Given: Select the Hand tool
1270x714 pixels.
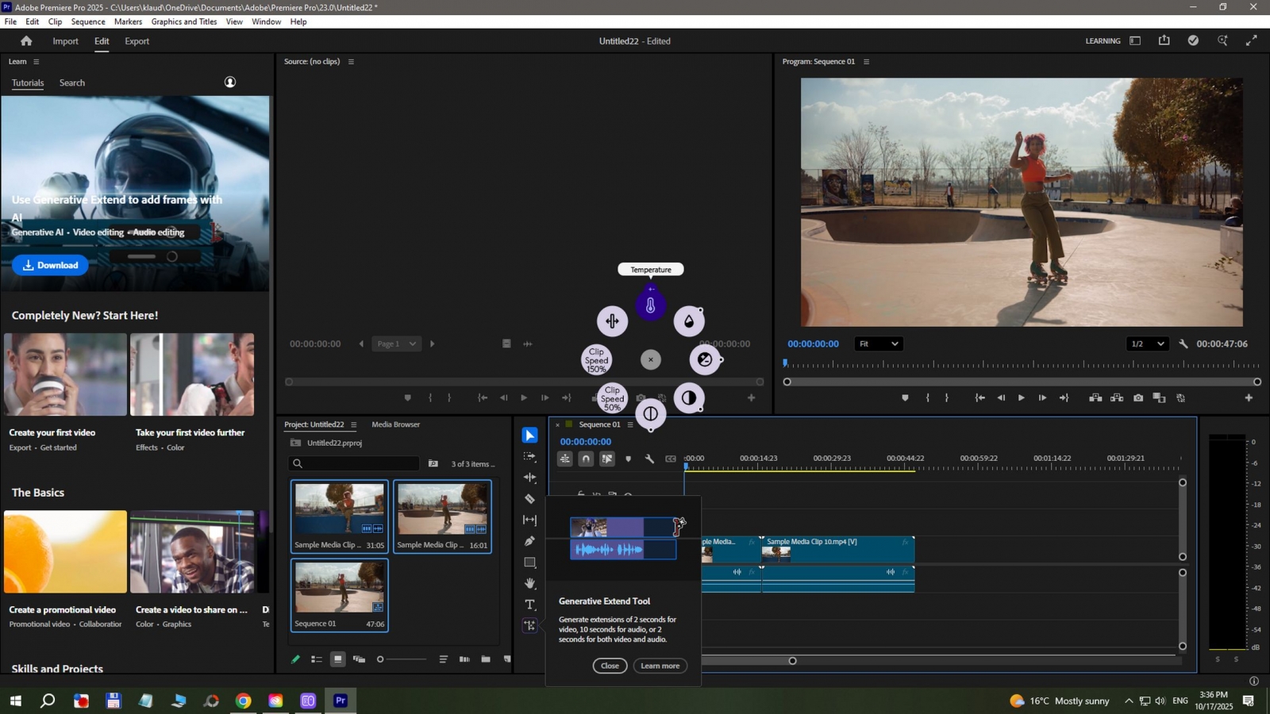Looking at the screenshot, I should 529,584.
